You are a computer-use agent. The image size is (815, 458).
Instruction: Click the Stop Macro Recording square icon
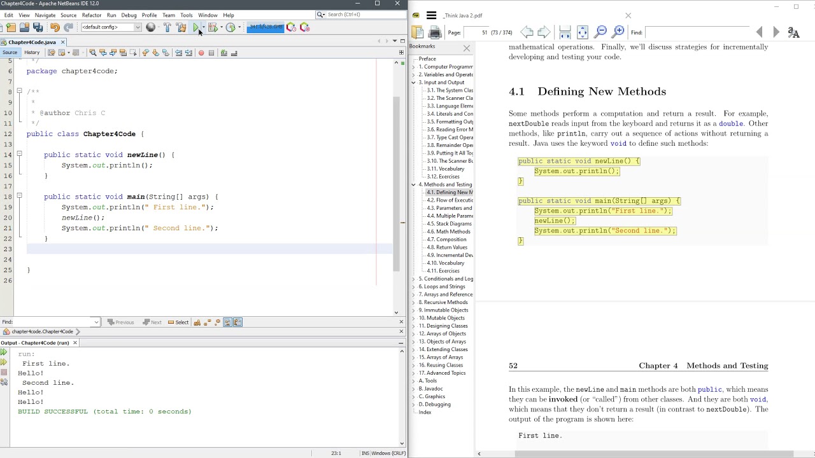pyautogui.click(x=211, y=53)
